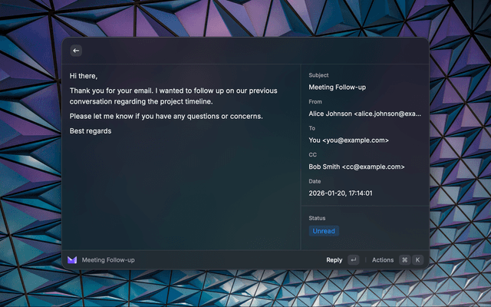Click the purple mail icon in footer
Screen dimensions: 491x307
72,260
